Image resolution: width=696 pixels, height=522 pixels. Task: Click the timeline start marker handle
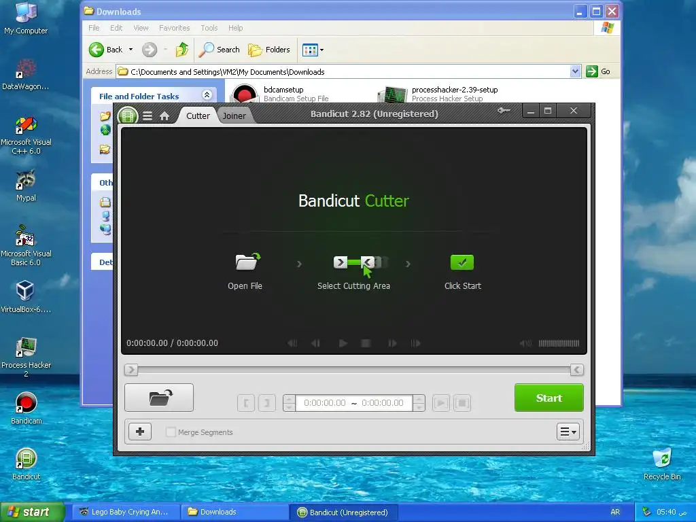pyautogui.click(x=131, y=370)
